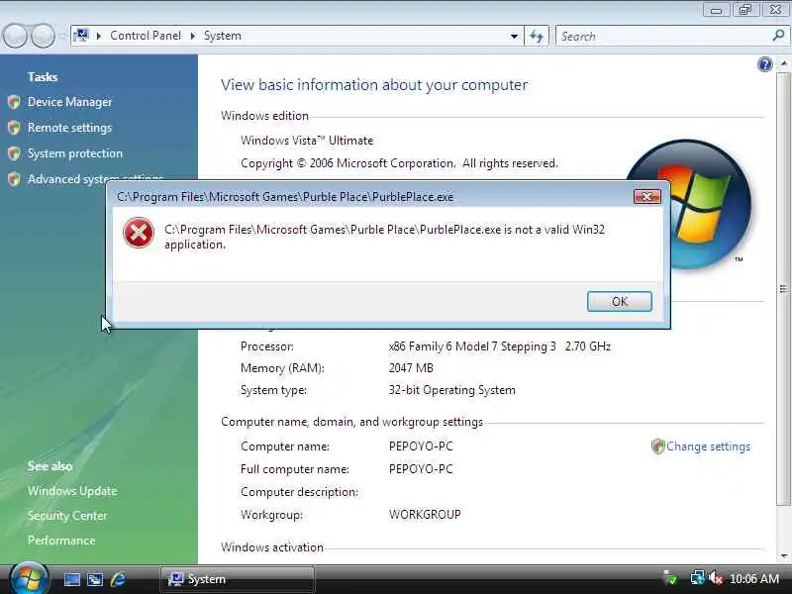792x594 pixels.
Task: Click shield icon next to System protection
Action: (x=14, y=153)
